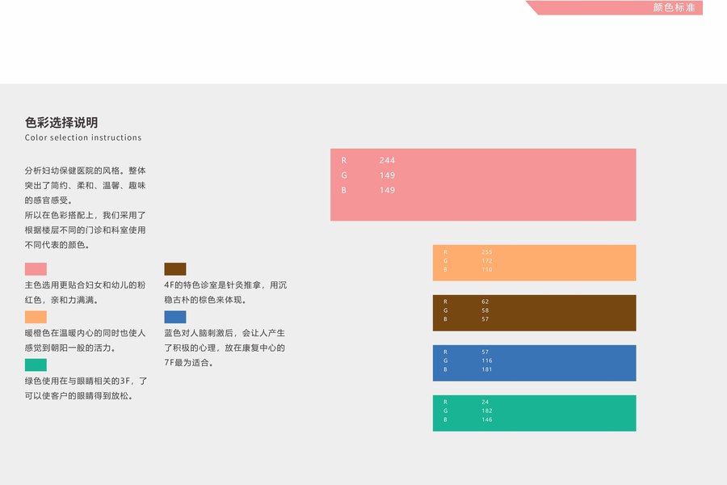
Task: Click the Color selection instructions subtitle
Action: 83,137
